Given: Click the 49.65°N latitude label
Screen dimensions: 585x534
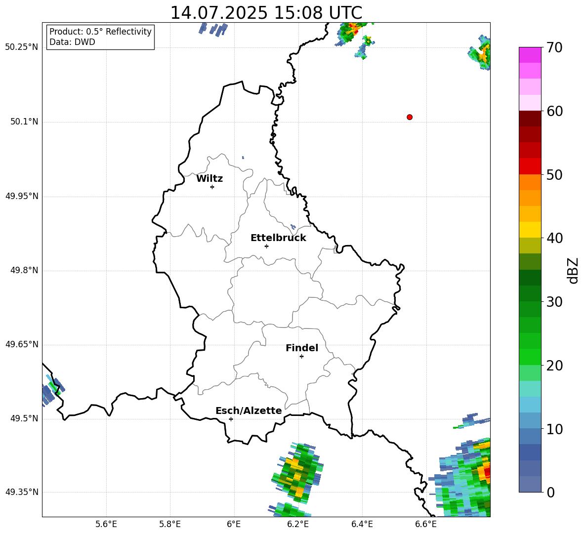Looking at the screenshot, I should tap(21, 344).
